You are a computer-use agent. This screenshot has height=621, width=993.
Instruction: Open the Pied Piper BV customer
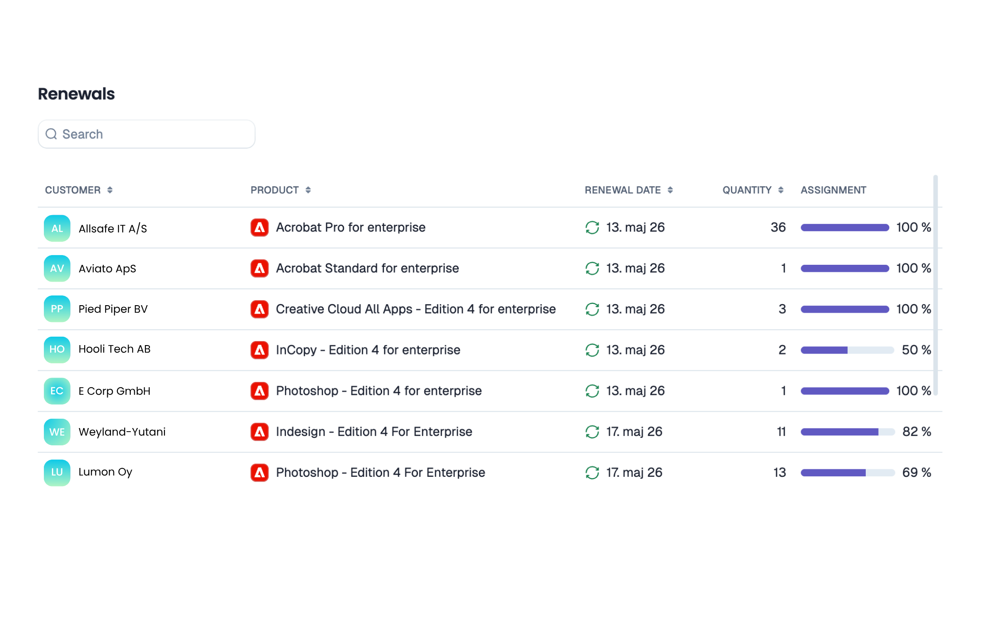click(x=113, y=309)
